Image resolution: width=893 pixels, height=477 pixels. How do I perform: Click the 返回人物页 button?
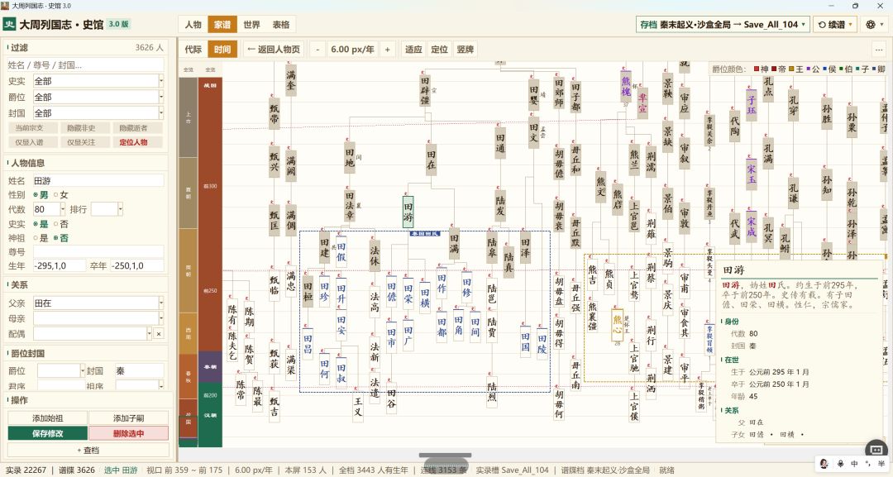click(x=274, y=50)
